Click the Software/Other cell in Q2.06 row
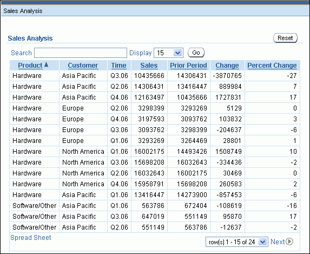Screen dimensions: 310x254 (x=35, y=227)
